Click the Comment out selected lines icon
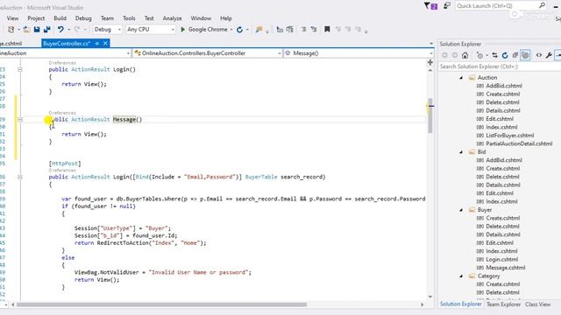Image resolution: width=561 pixels, height=315 pixels. tap(304, 30)
